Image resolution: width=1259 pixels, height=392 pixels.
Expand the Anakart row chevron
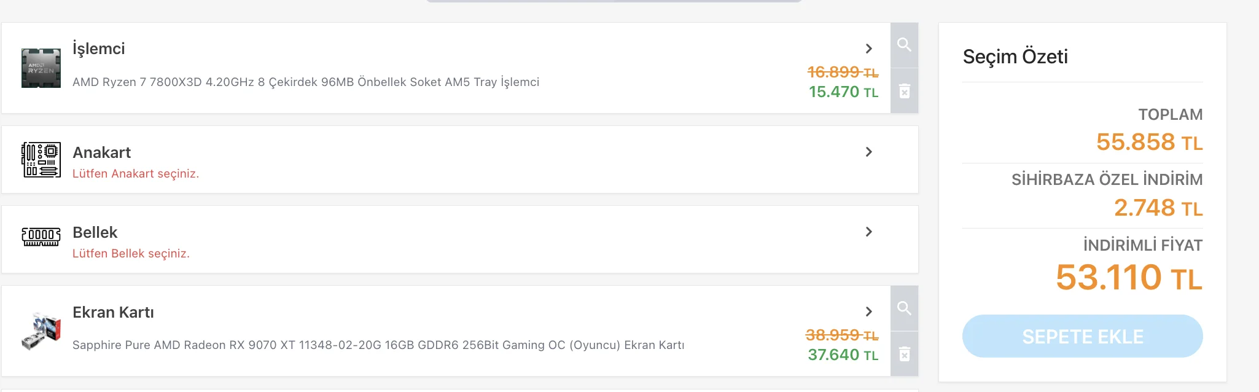pyautogui.click(x=868, y=152)
